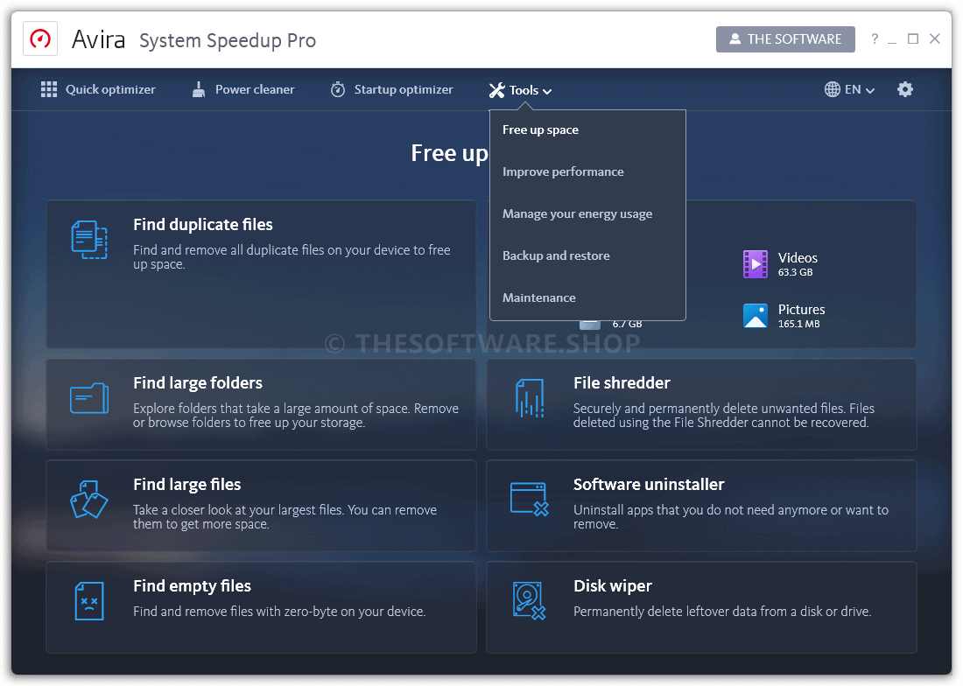This screenshot has height=686, width=963.
Task: Click the Pictures label
Action: [x=801, y=309]
